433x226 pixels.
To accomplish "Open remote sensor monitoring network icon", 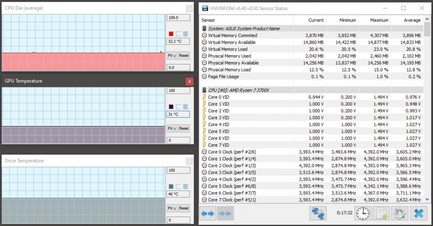I will [318, 213].
